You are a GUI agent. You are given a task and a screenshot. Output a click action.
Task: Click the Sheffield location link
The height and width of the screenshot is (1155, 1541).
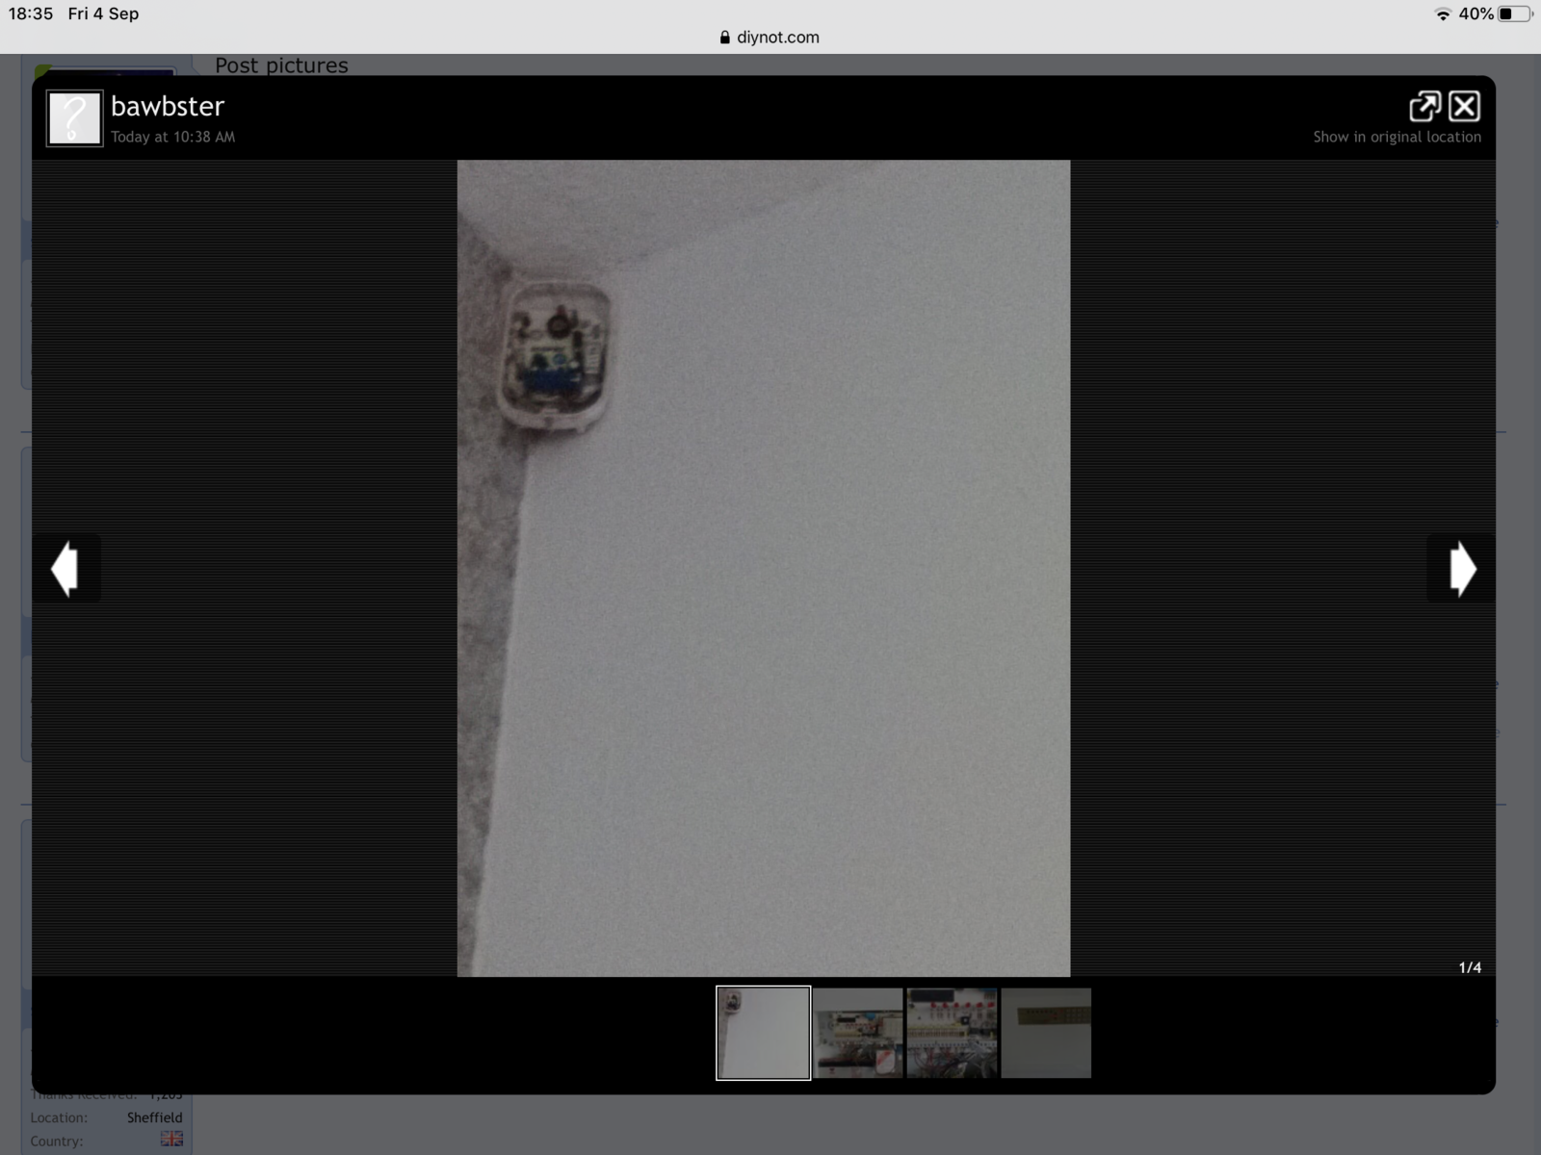pos(154,1117)
